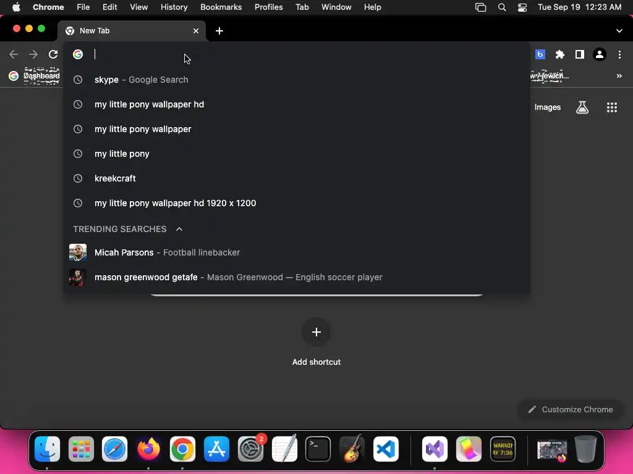Open Chrome's three-dot menu
The height and width of the screenshot is (474, 633).
[x=619, y=54]
